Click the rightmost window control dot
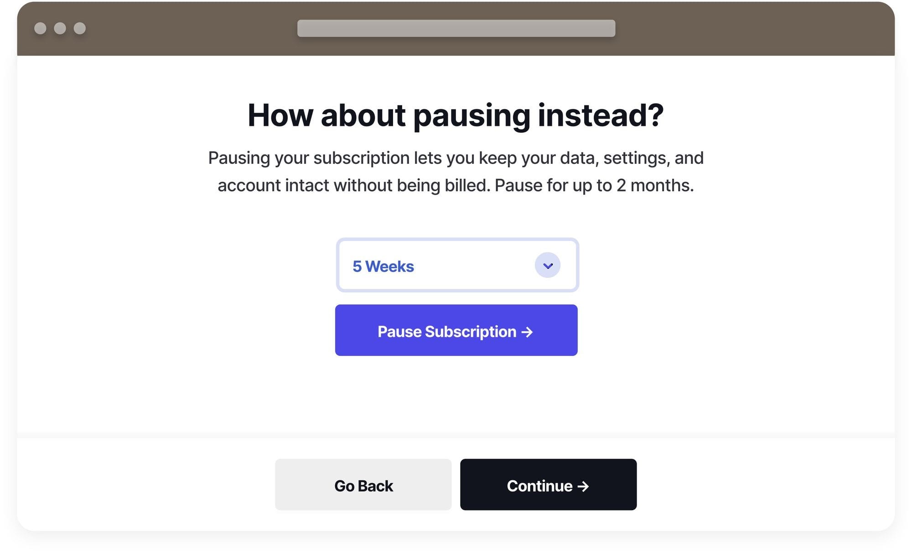 (x=80, y=28)
